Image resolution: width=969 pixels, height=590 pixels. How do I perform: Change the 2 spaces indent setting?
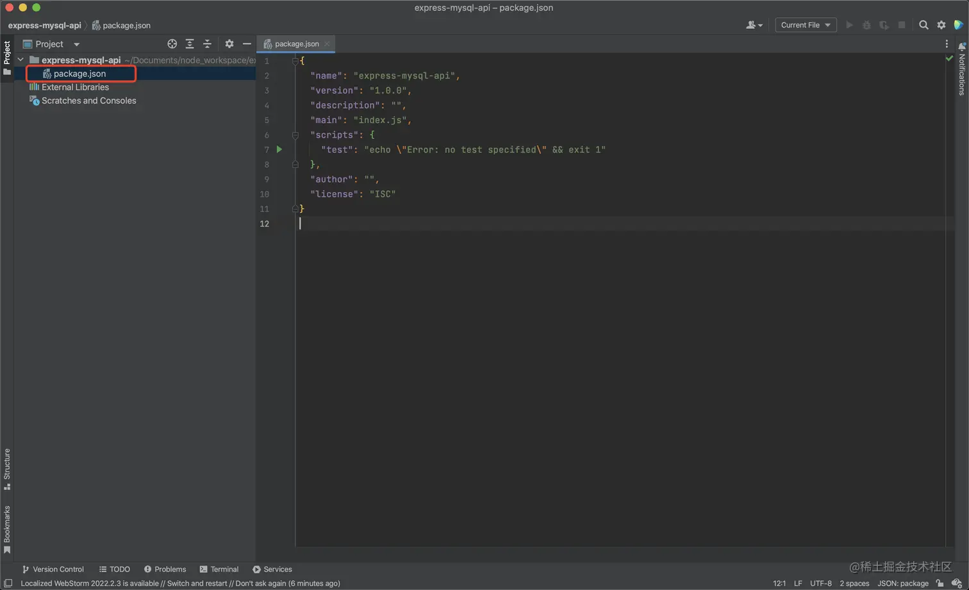point(854,583)
